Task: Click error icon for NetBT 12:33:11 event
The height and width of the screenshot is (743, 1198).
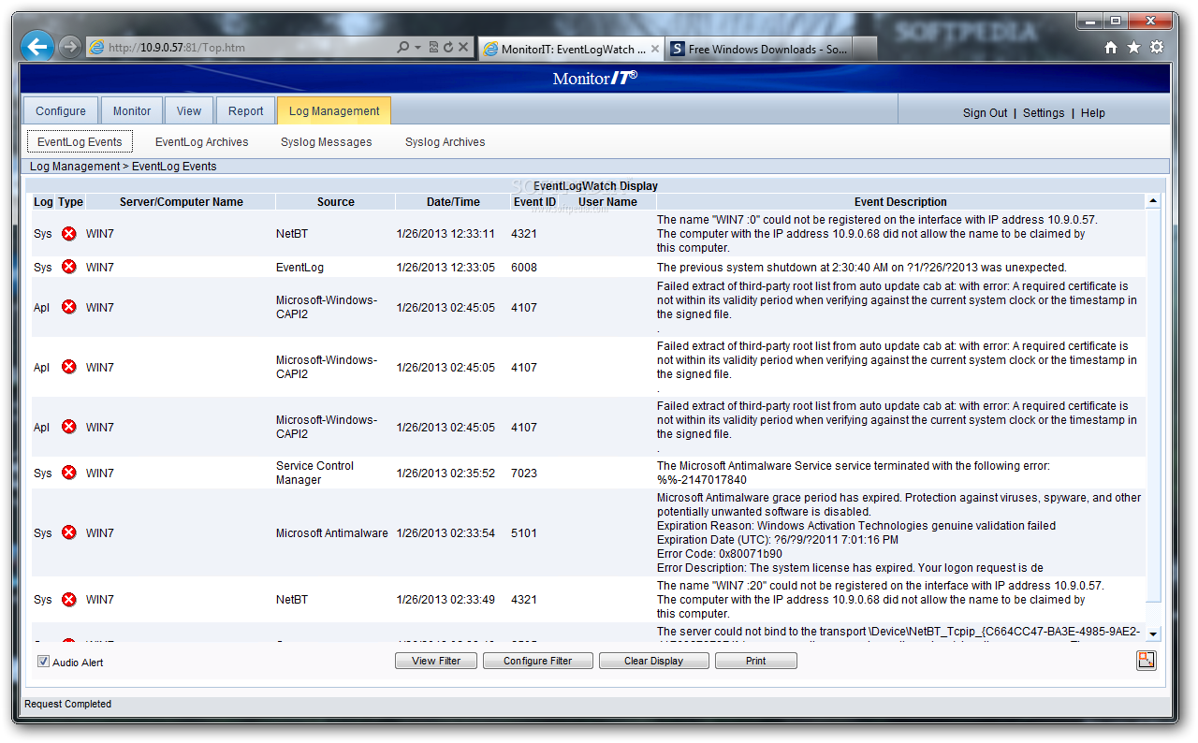Action: pyautogui.click(x=68, y=233)
